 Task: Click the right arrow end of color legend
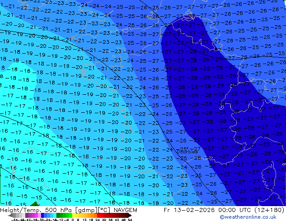(130, 215)
